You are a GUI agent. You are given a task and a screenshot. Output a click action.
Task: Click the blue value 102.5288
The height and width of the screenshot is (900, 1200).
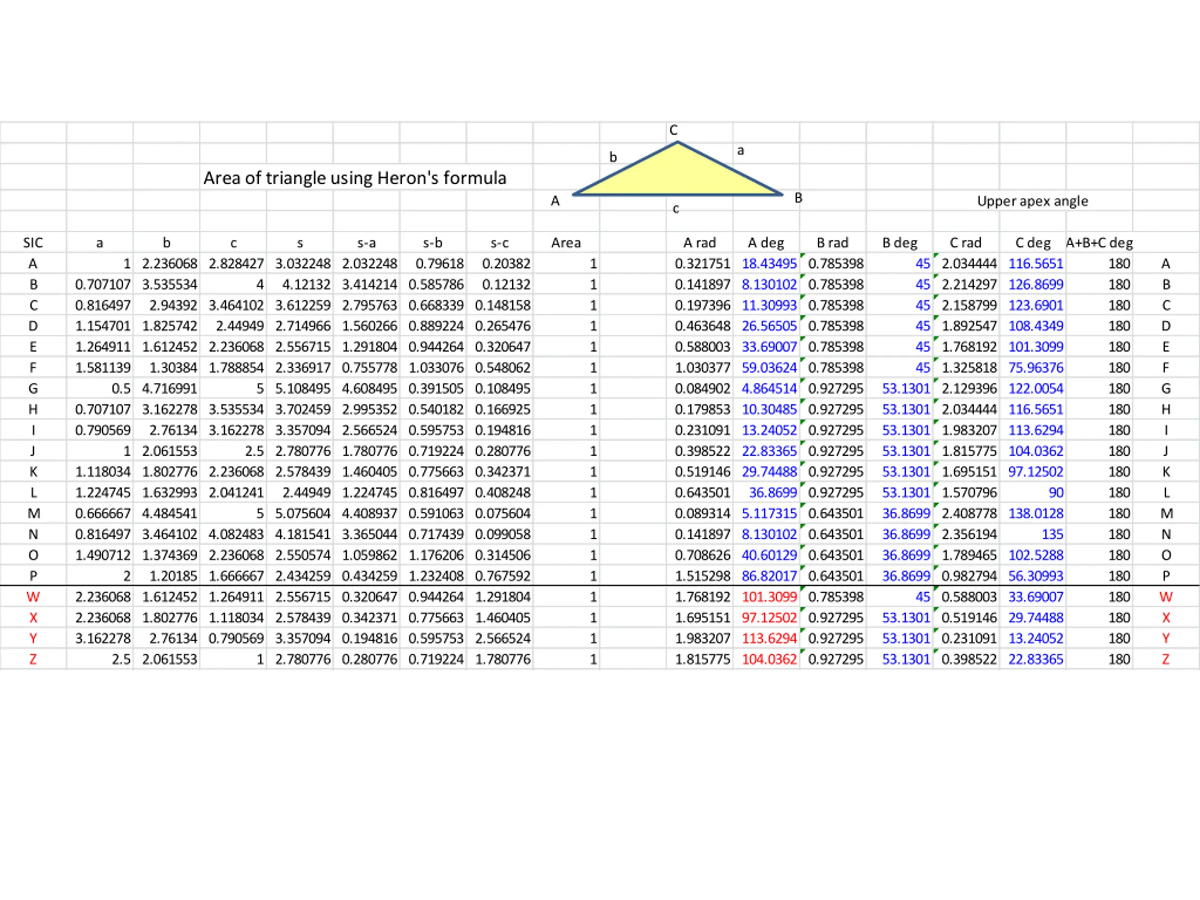1035,555
